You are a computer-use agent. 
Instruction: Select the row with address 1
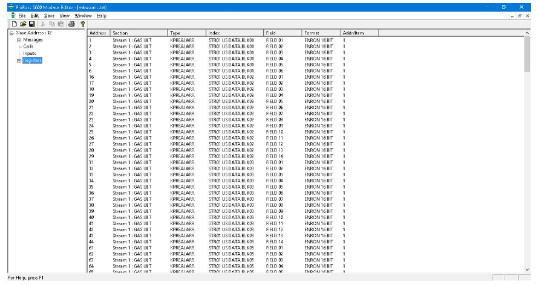(x=306, y=40)
